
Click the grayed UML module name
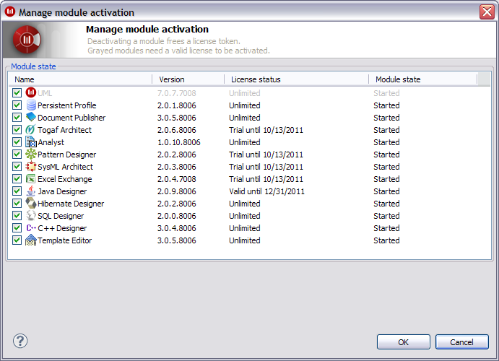[x=45, y=93]
